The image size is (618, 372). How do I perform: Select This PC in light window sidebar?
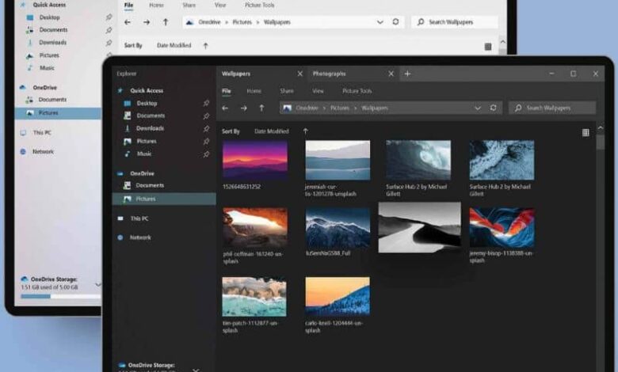coord(42,133)
